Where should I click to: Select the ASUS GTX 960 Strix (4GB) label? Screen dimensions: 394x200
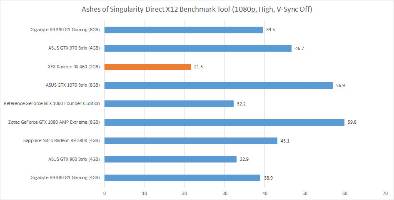coord(74,159)
